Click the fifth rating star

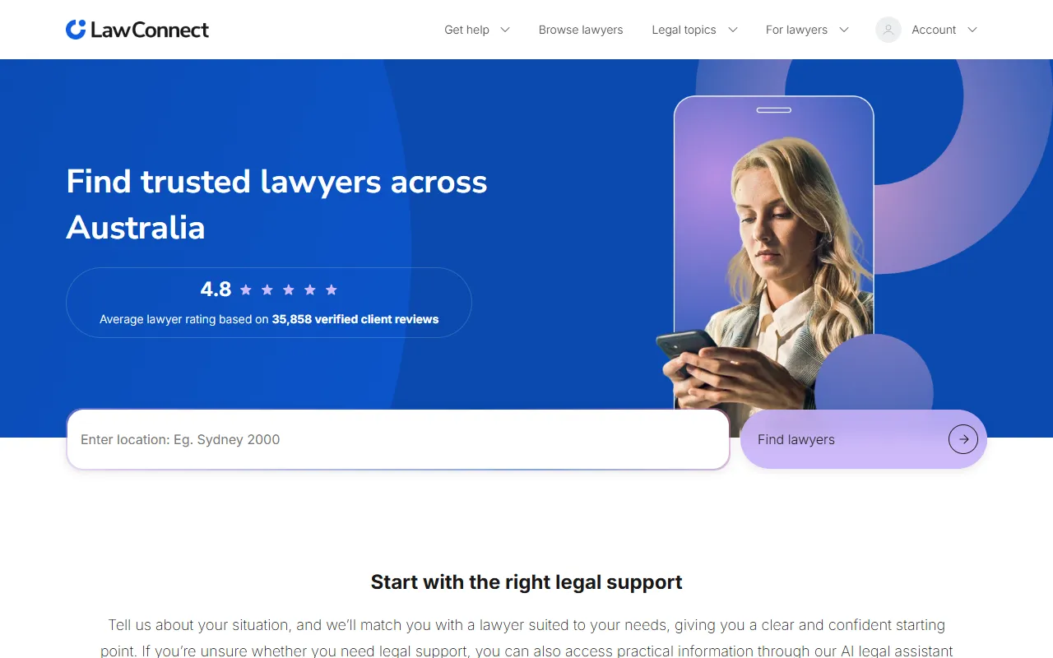pos(332,290)
